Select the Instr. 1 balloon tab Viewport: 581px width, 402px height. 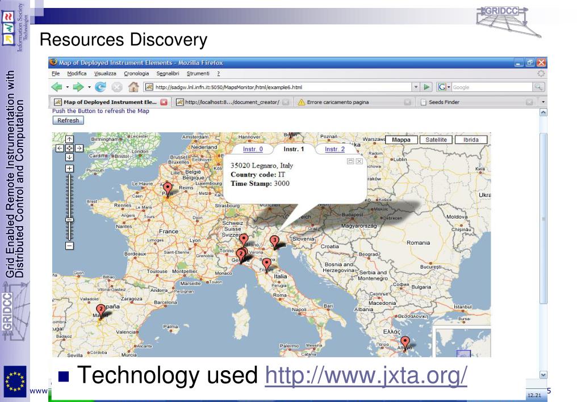(294, 149)
